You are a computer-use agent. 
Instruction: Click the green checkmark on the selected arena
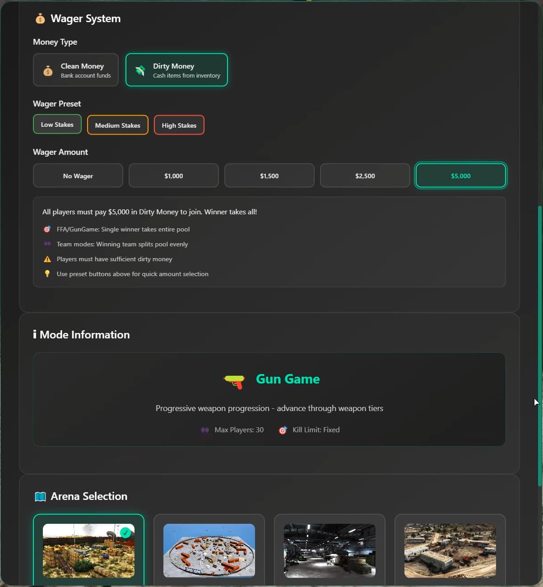[x=125, y=533]
